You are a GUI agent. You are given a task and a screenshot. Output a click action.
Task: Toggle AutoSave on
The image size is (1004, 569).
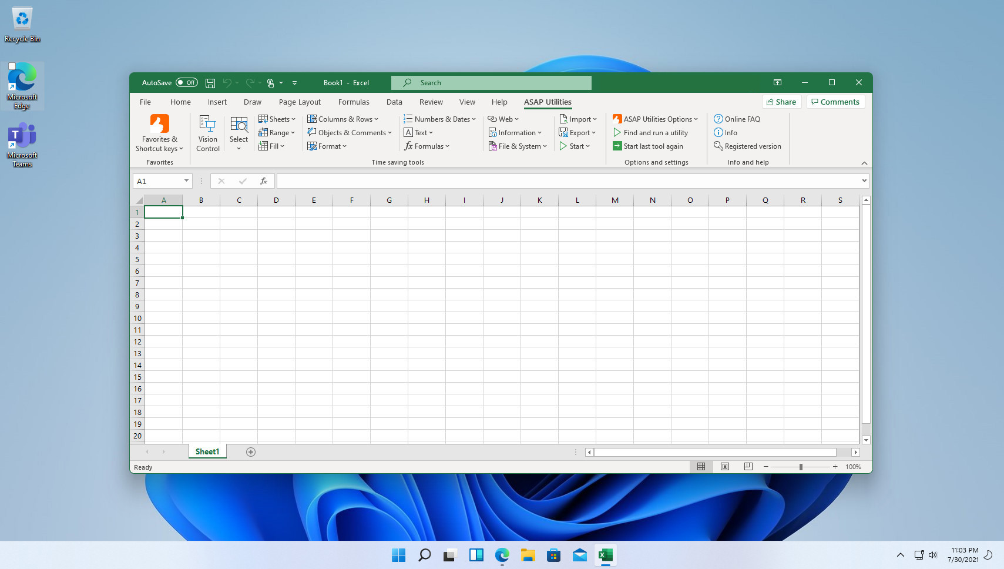[x=186, y=82]
